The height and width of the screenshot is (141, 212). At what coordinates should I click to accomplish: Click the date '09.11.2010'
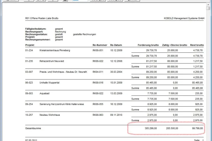pos(116,115)
